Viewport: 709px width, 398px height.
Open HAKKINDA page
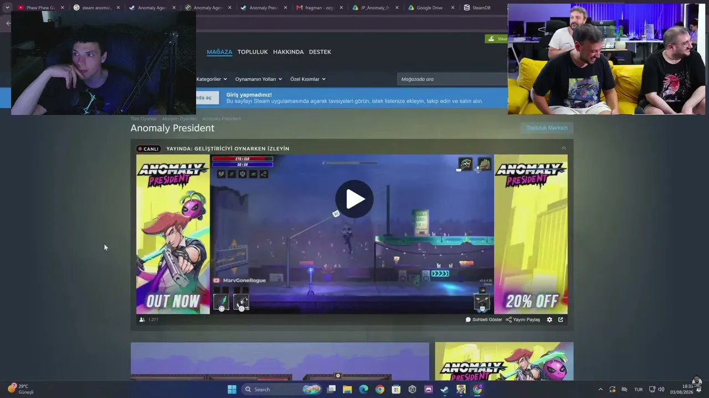[x=289, y=52]
